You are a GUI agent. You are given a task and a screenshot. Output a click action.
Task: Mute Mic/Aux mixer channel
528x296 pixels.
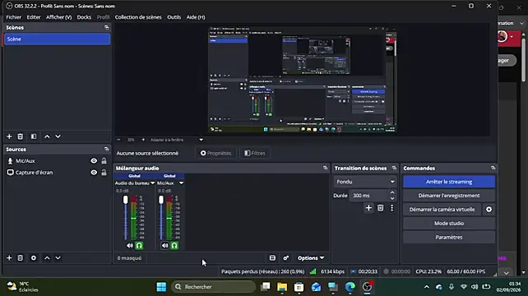[164, 246]
